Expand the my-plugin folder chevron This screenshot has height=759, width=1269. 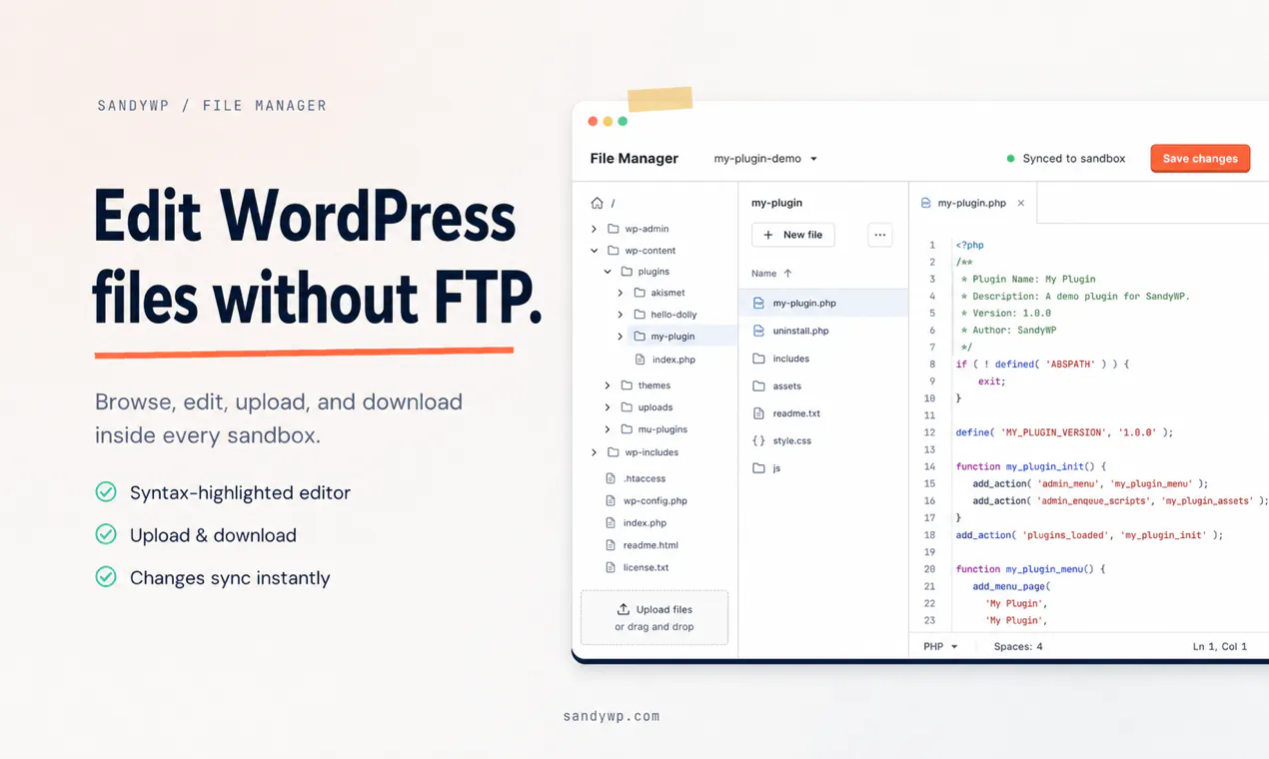pos(621,337)
